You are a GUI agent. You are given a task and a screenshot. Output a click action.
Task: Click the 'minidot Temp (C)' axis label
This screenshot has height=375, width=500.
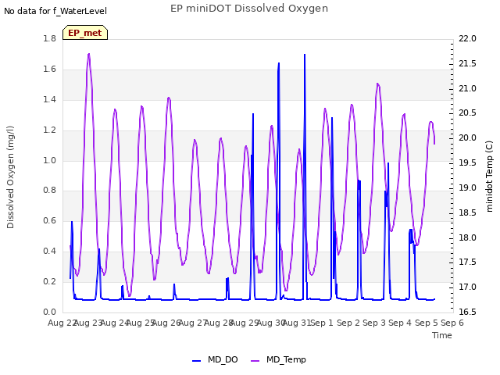(489, 177)
